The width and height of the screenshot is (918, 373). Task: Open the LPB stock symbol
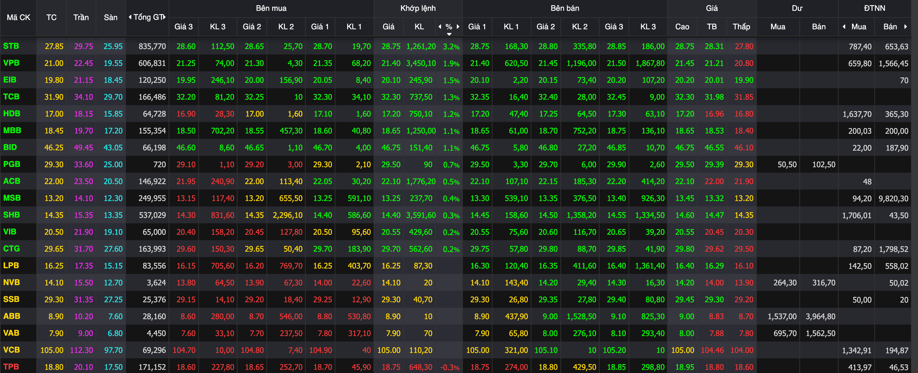11,265
